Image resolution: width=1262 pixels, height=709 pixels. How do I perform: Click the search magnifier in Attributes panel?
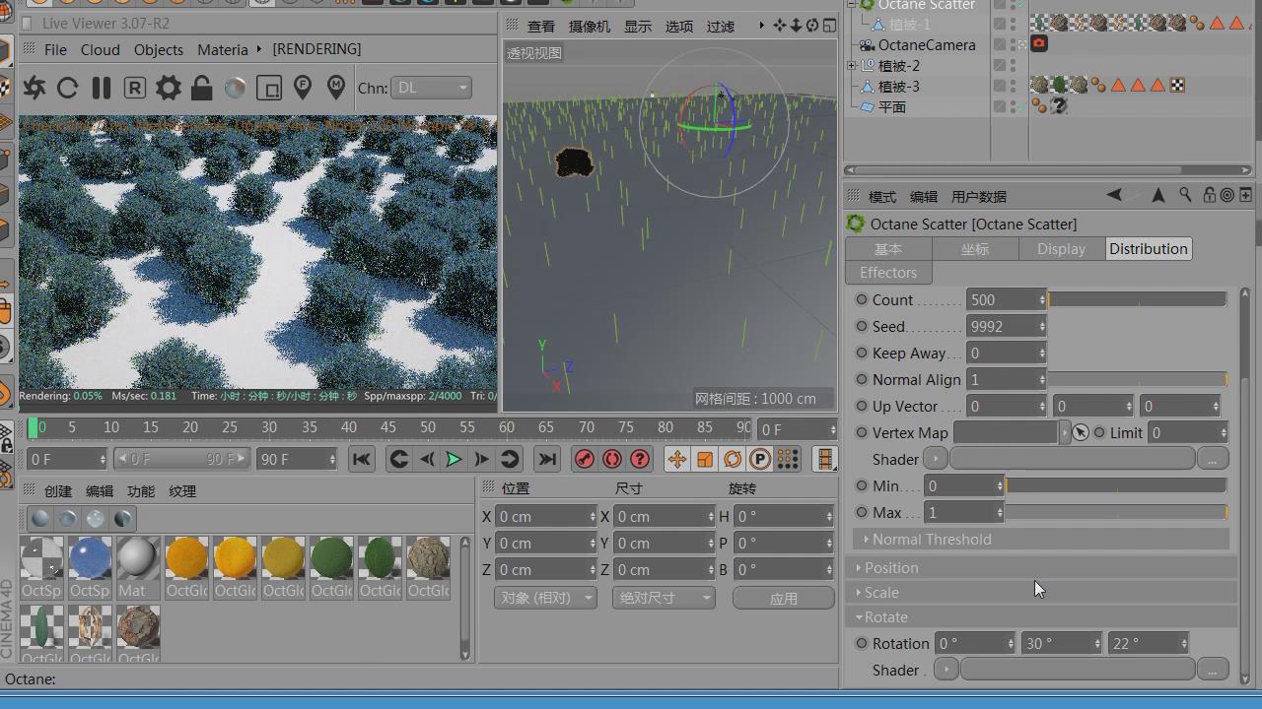1186,195
